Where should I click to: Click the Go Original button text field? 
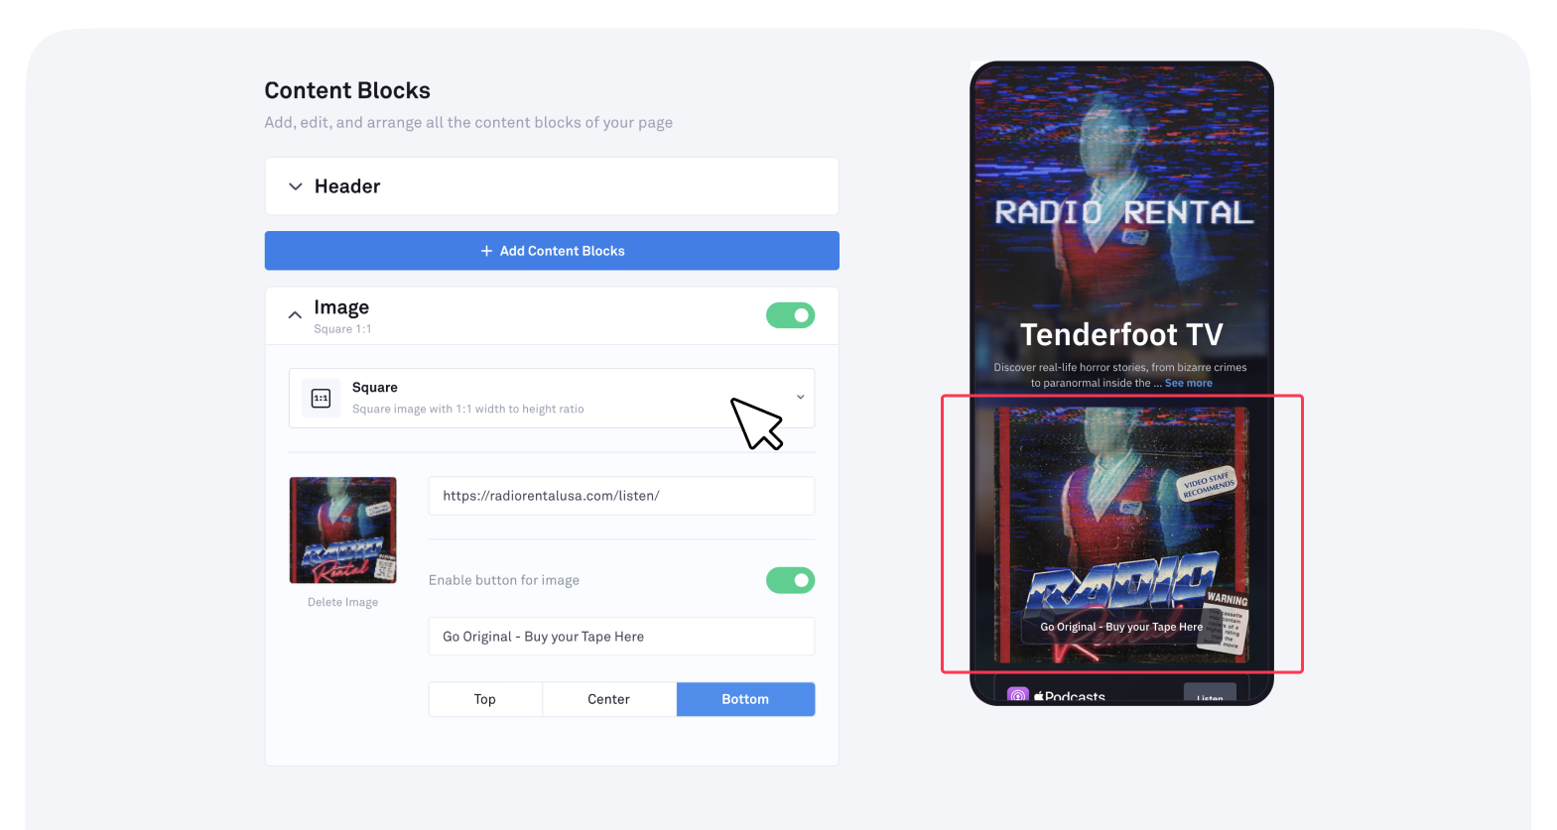pos(621,637)
